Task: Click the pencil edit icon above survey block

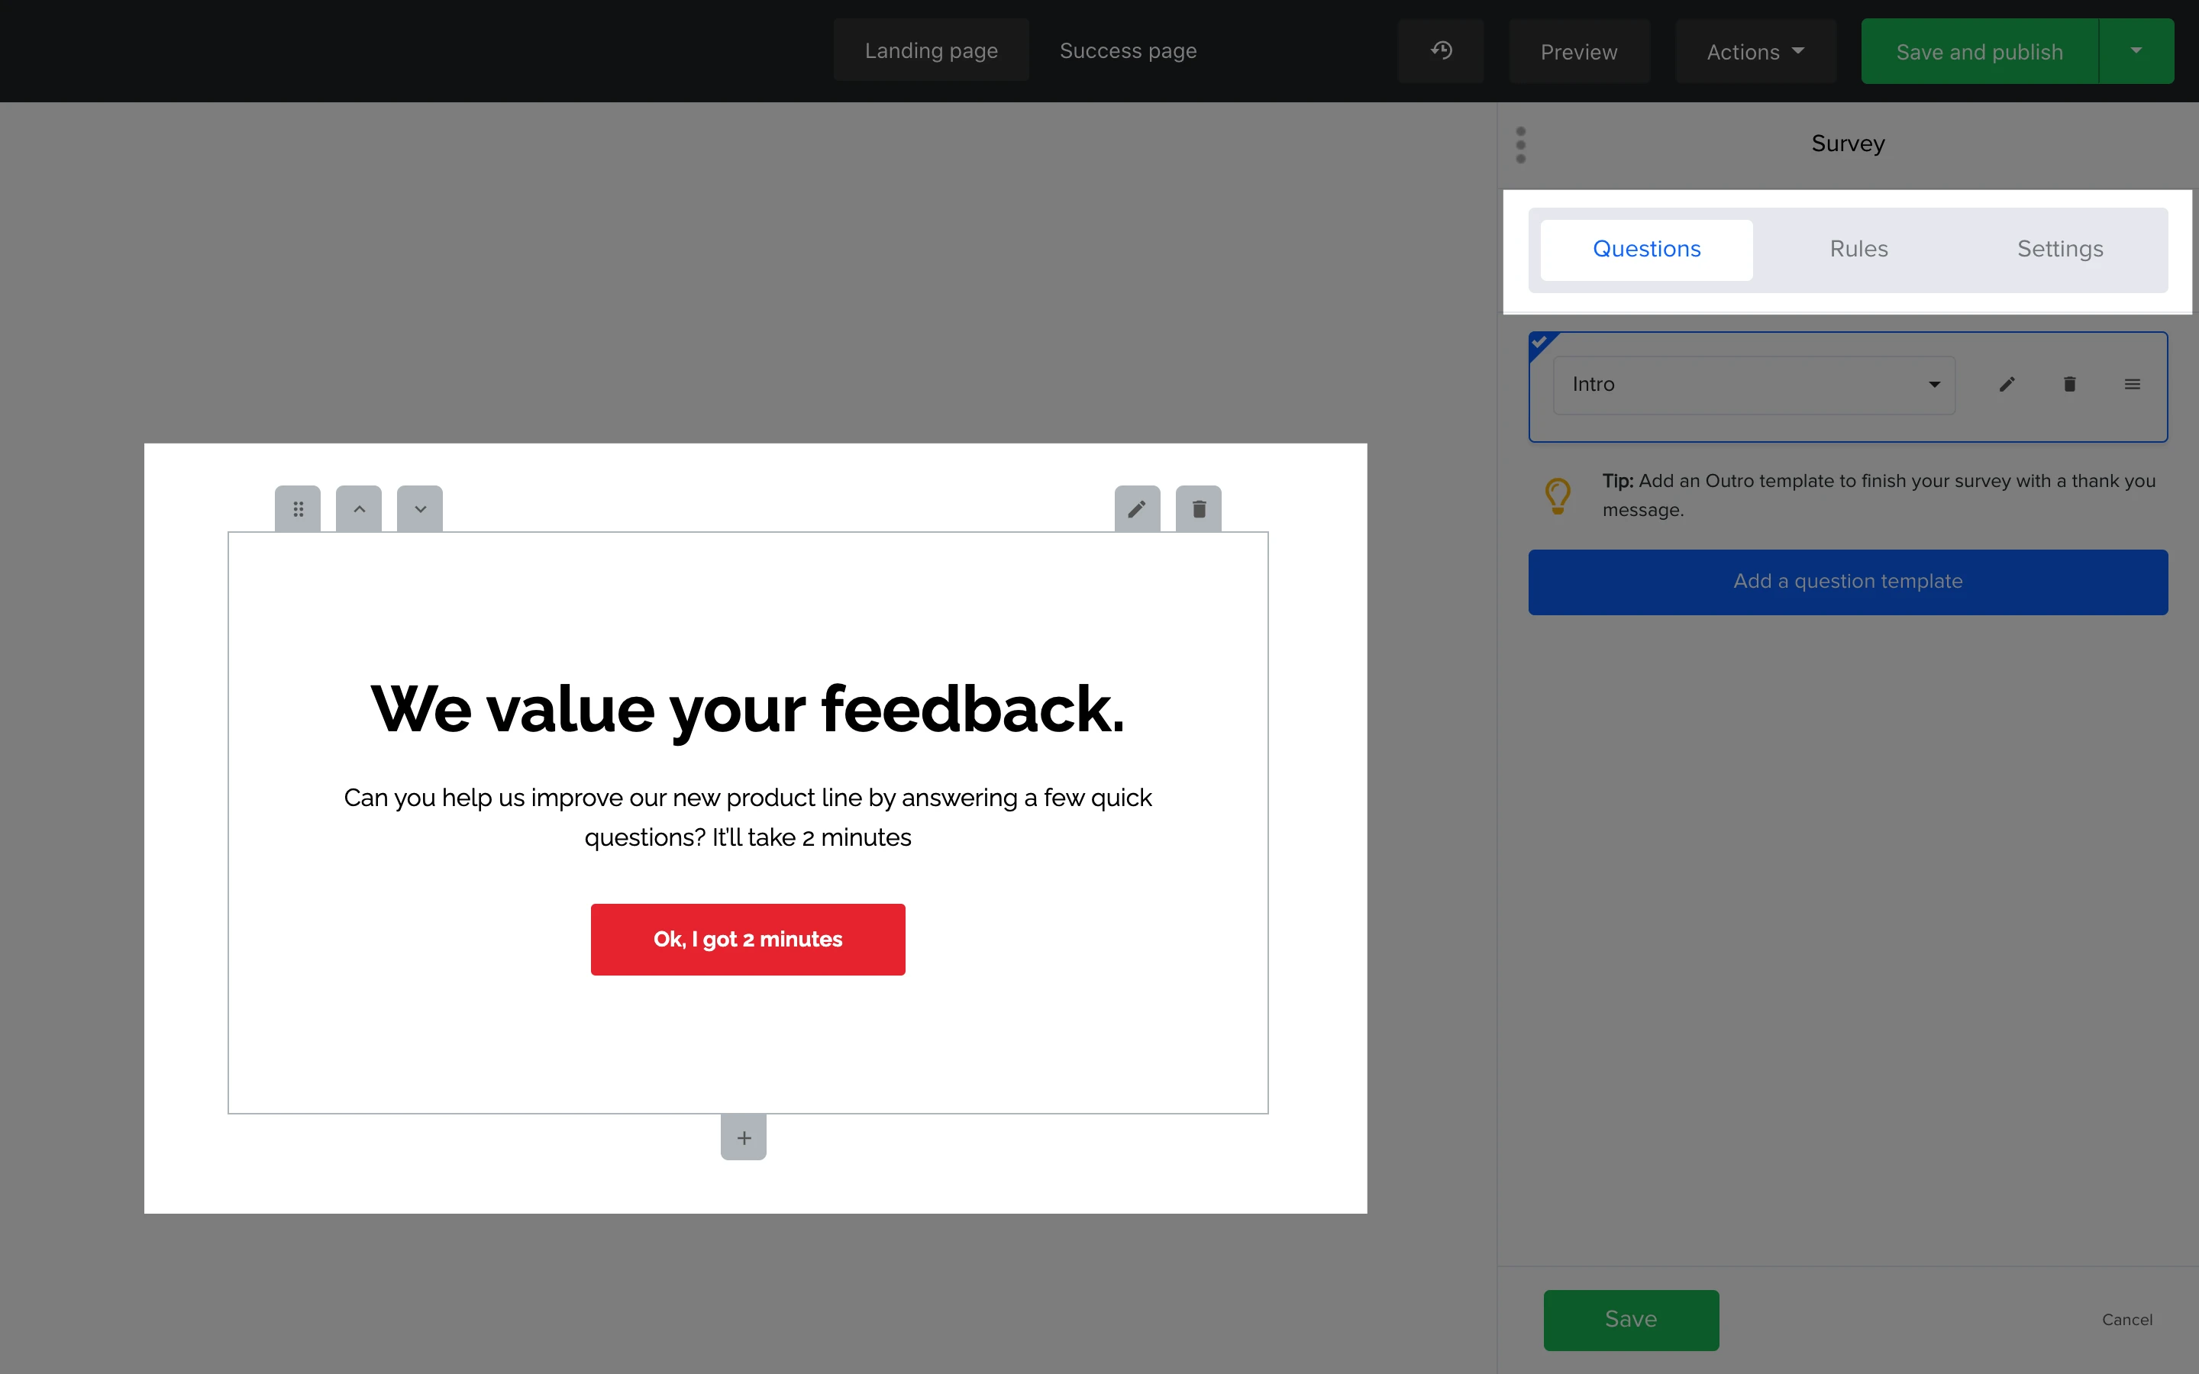Action: tap(1137, 509)
